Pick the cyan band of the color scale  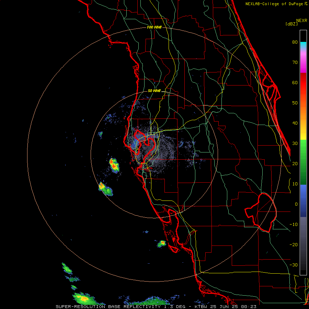[303, 45]
